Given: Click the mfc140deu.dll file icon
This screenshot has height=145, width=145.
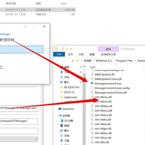Looking at the screenshot, I should tap(92, 106).
